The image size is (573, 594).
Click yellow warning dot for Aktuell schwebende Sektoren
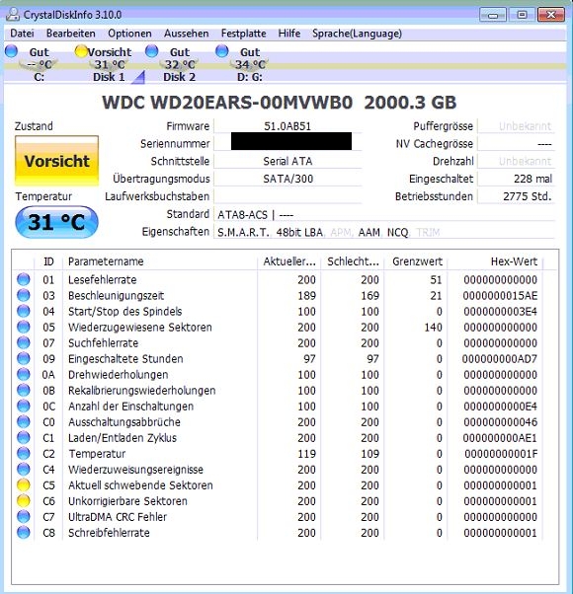click(23, 485)
